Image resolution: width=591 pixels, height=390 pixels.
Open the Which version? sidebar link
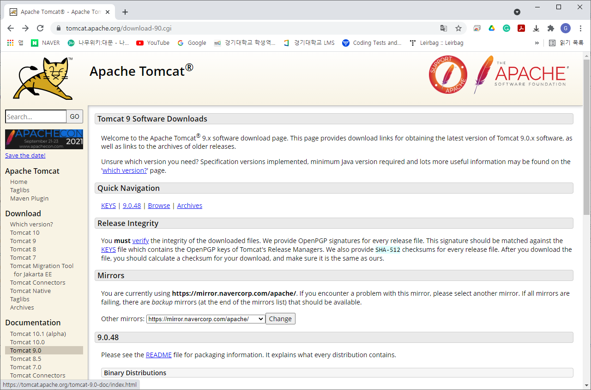coord(31,224)
